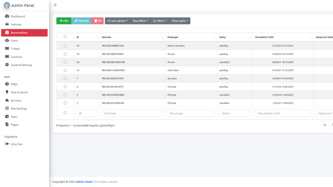Click the Pages document icon
This screenshot has height=187, width=333.
click(7, 124)
